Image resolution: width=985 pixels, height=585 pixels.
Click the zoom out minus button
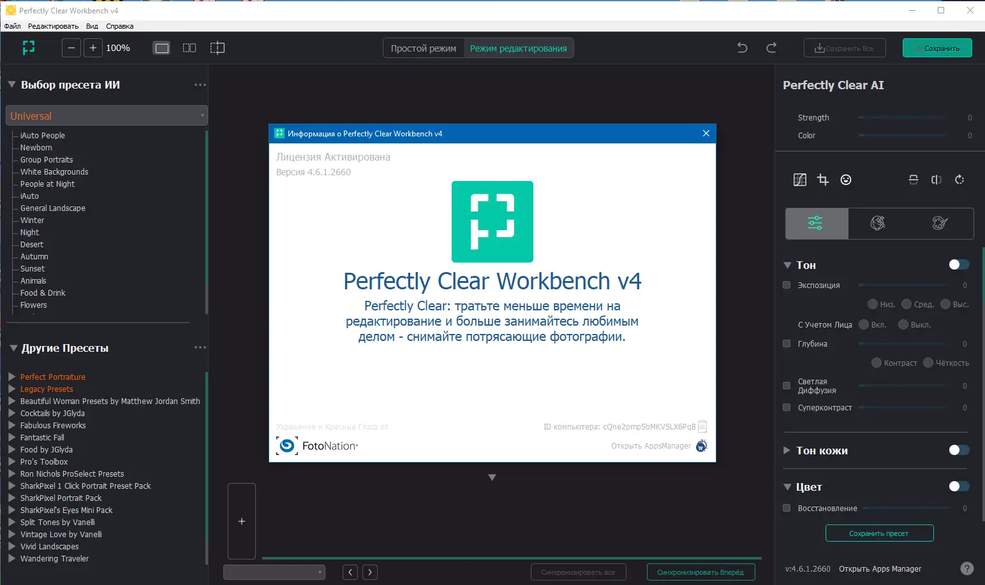(x=71, y=48)
